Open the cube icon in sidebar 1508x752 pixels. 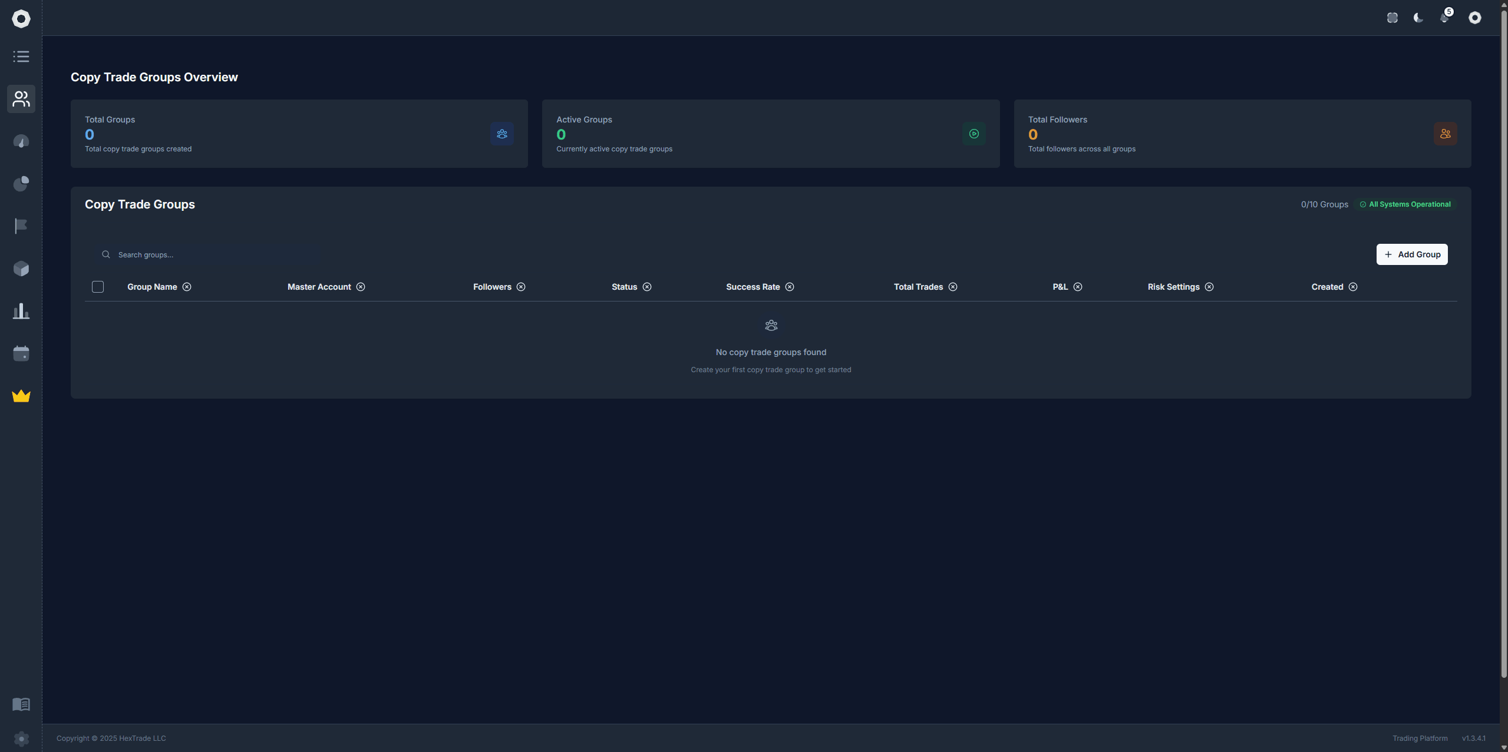[21, 269]
